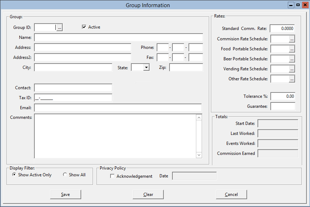The width and height of the screenshot is (310, 207).
Task: Open Other Rate Schedule lookup button
Action: [292, 79]
